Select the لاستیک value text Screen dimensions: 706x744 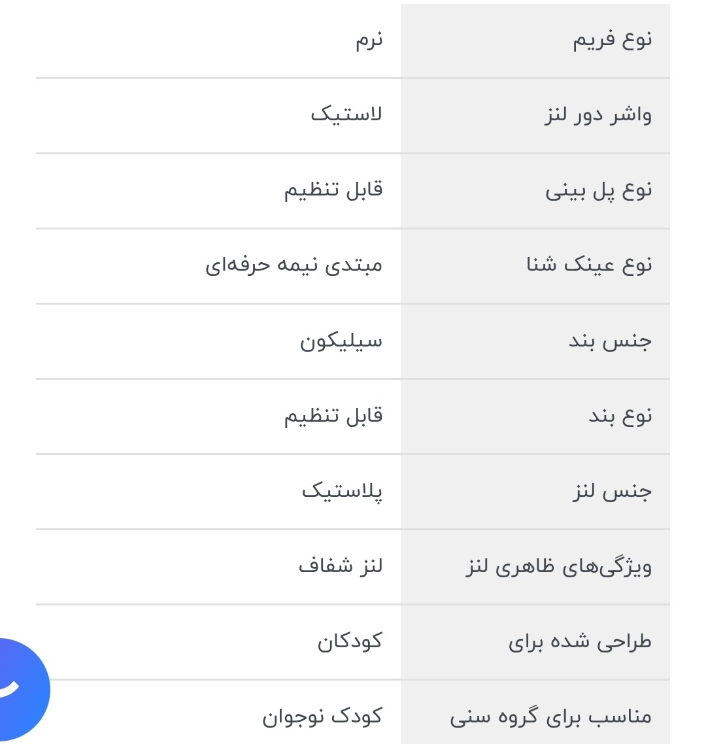click(346, 116)
